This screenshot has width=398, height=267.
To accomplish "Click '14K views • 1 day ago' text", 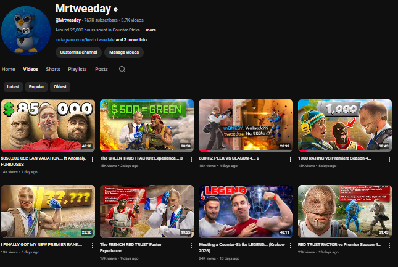I will [19, 172].
